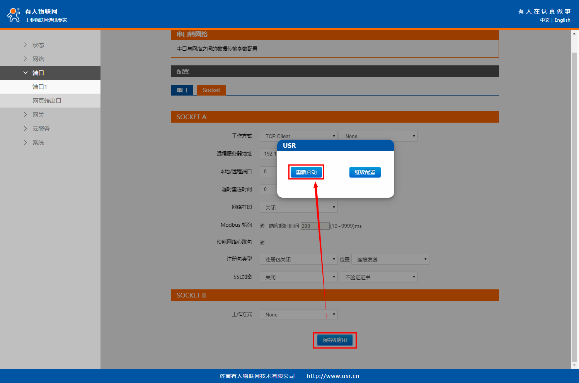
Task: Click the 重新启动 button in dialog
Action: [306, 172]
